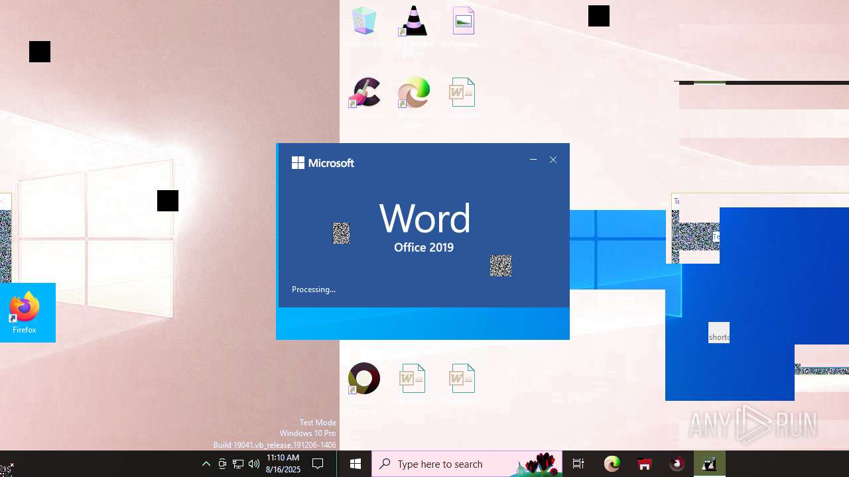Click the Office 2019 text
The height and width of the screenshot is (477, 849).
[424, 247]
